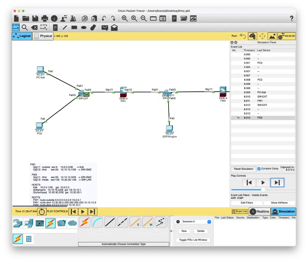This screenshot has height=262, width=308.
Task: Zoom in with magnifier plus icon
Action: [124, 18]
